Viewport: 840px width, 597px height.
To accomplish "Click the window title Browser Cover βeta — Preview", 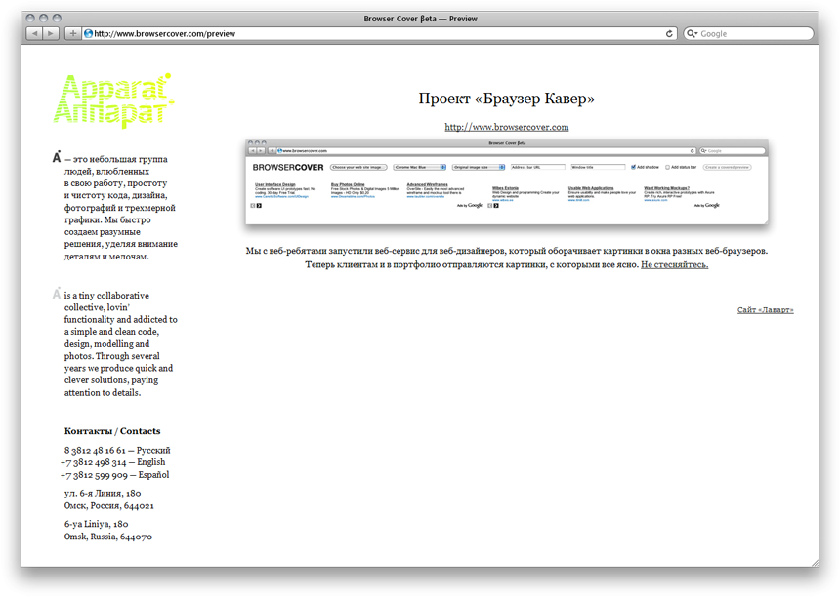I will pos(421,19).
